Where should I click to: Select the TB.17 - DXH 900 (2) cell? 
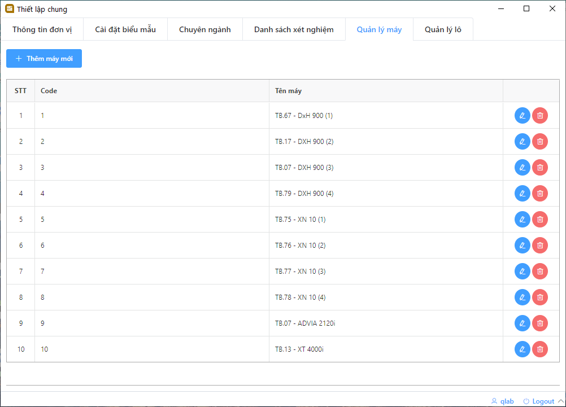[386, 142]
